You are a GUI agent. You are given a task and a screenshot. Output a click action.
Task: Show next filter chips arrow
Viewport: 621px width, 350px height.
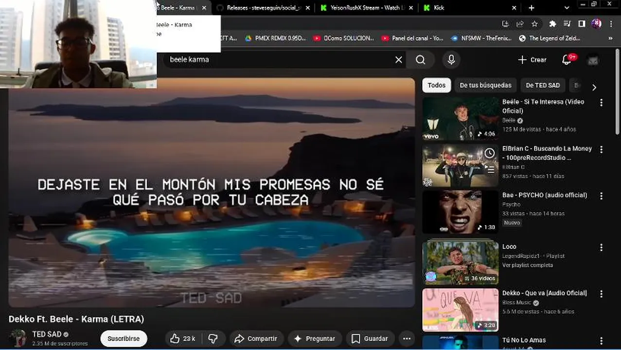594,87
